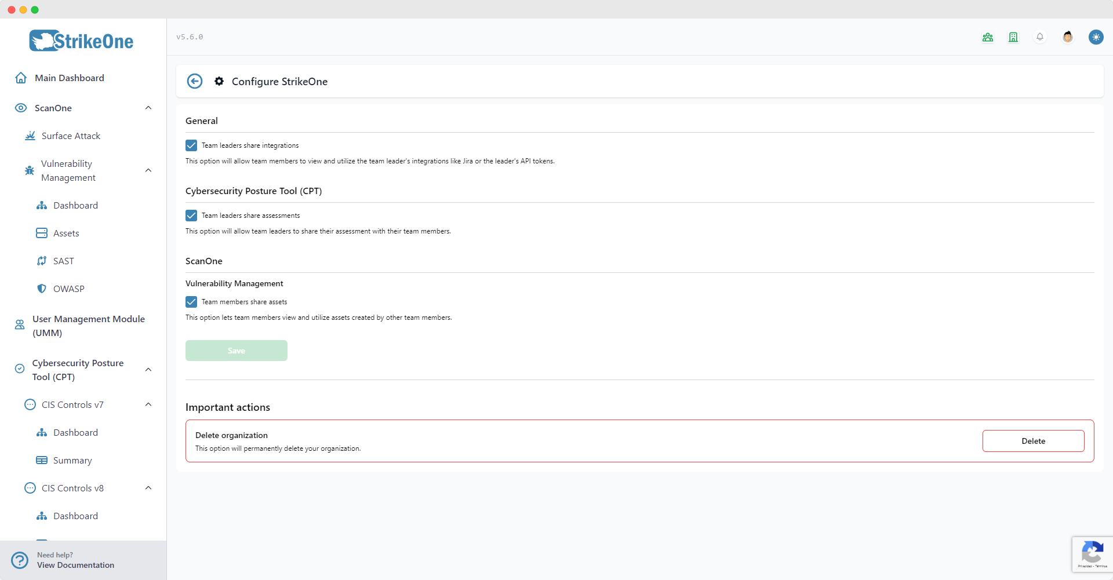Open the View Documentation link
This screenshot has height=580, width=1113.
tap(76, 565)
